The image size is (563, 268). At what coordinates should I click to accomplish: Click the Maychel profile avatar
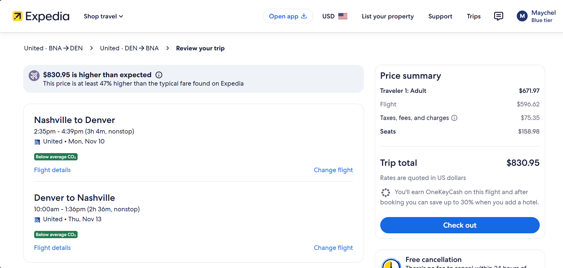pyautogui.click(x=522, y=16)
